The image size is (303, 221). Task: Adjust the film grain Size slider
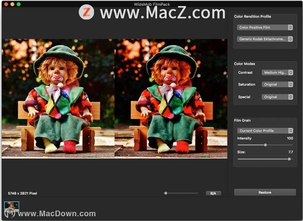(265, 159)
